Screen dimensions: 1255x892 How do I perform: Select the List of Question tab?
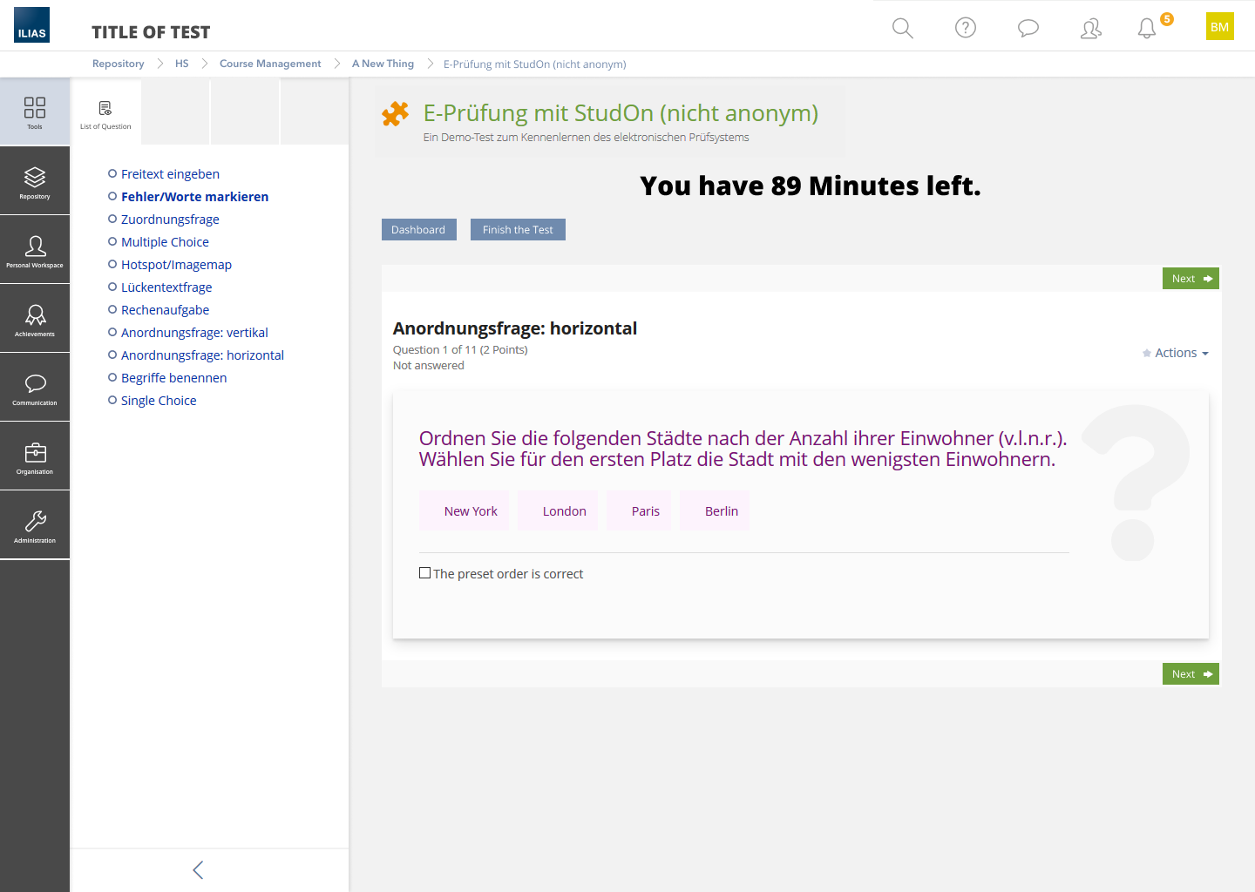[105, 112]
